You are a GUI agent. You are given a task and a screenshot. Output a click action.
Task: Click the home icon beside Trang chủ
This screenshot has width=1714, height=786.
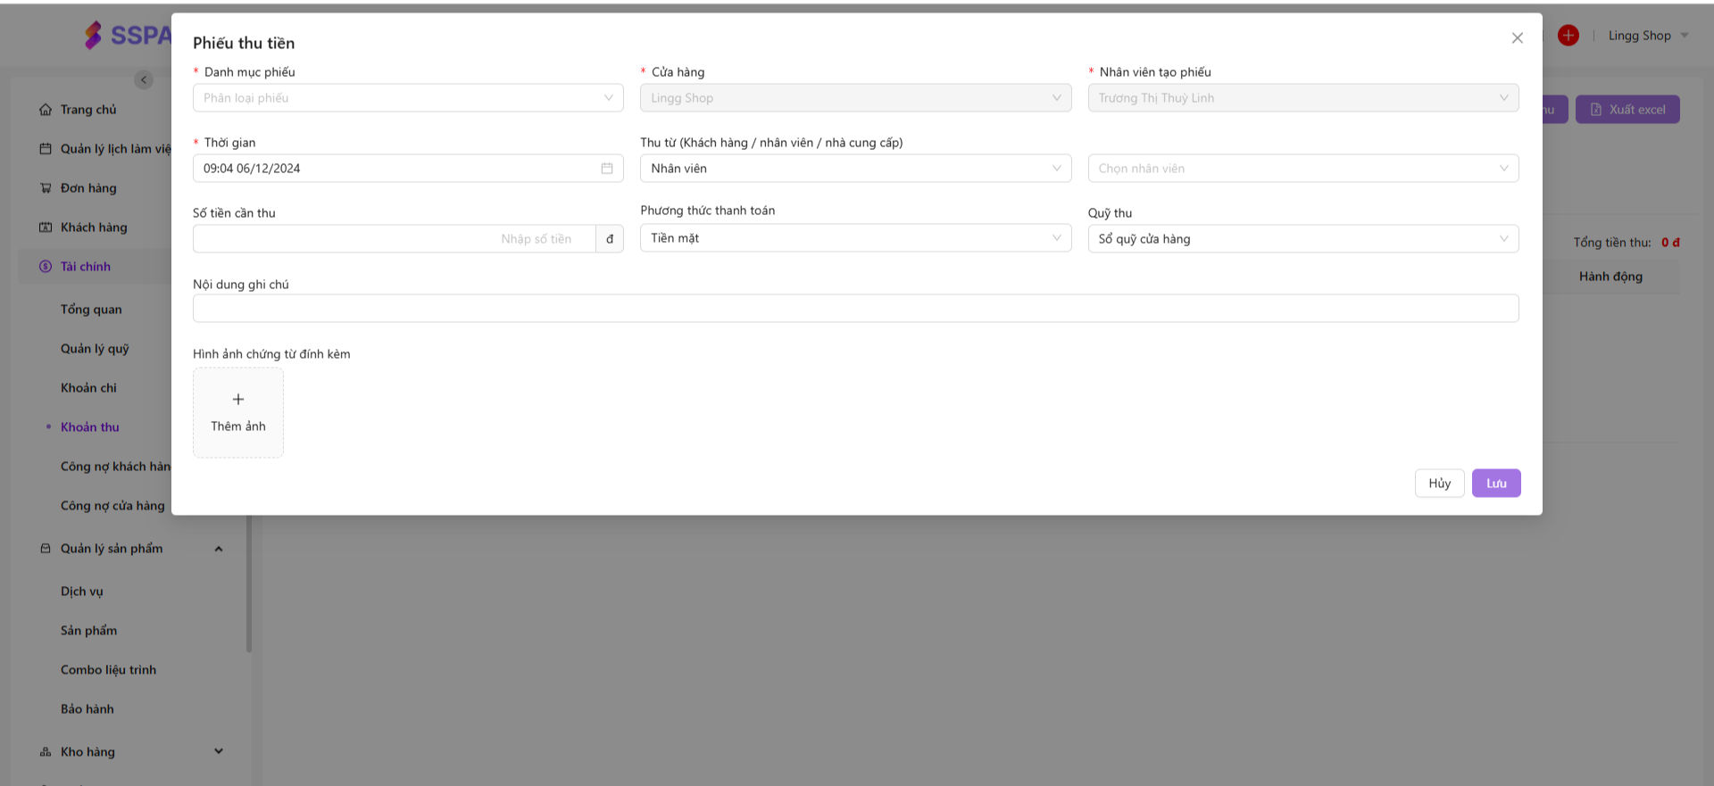46,110
